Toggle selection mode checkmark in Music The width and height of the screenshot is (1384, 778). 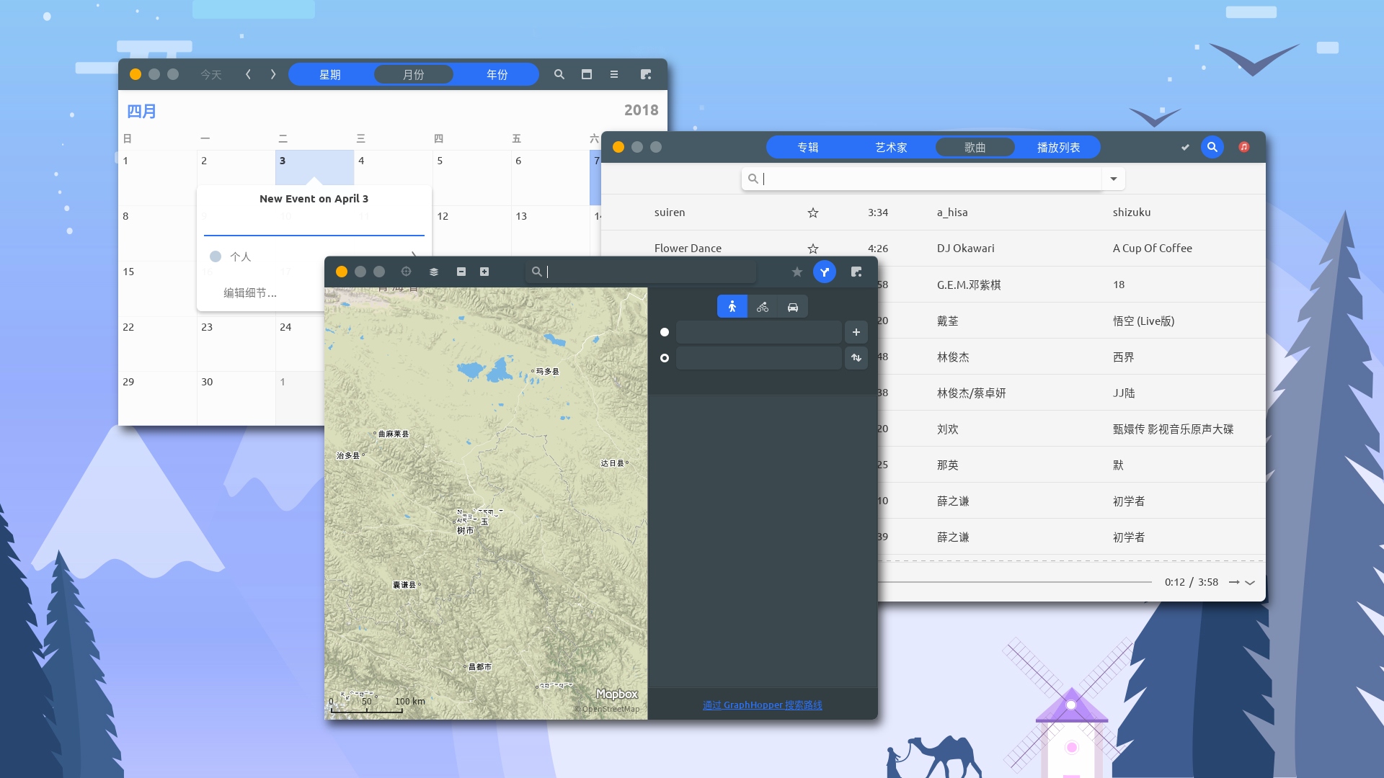tap(1185, 147)
